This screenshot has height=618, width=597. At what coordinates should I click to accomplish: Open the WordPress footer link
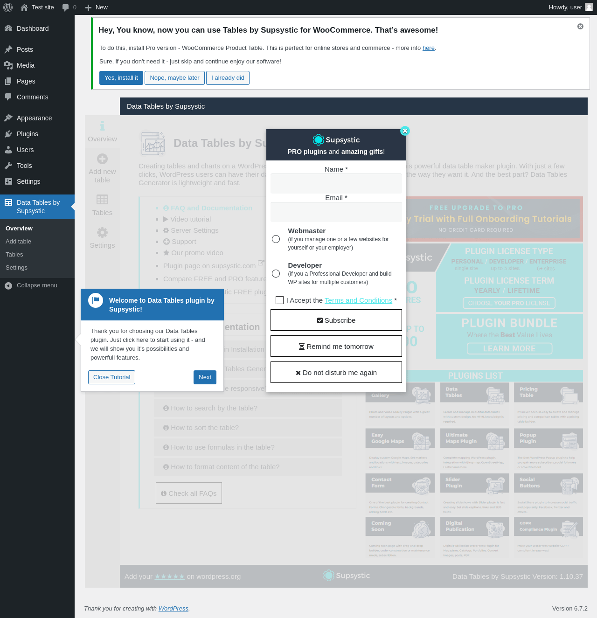point(174,609)
